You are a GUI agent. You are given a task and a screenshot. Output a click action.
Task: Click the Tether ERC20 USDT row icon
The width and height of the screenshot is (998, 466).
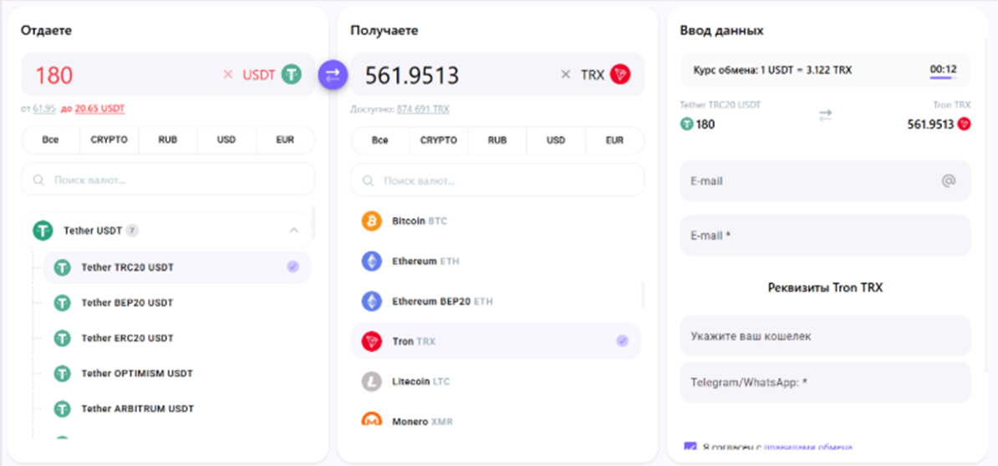pyautogui.click(x=62, y=338)
